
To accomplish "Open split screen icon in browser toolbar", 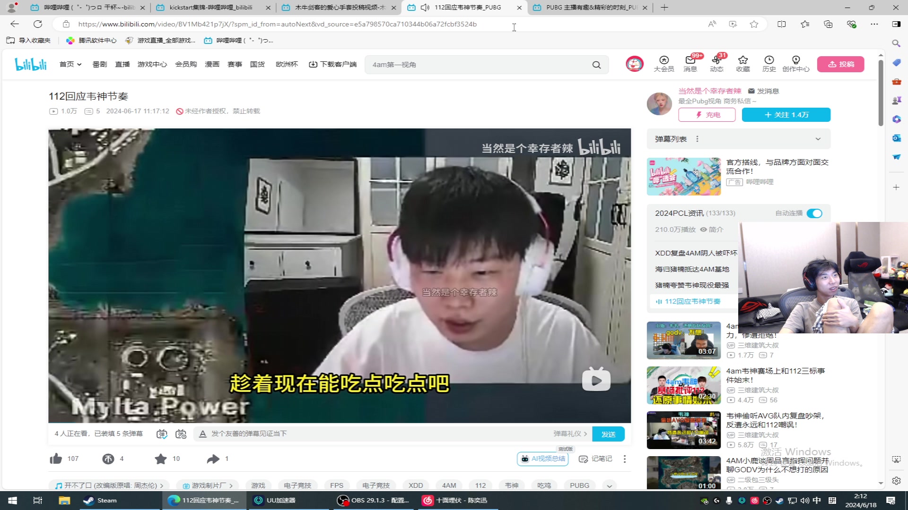I will (x=782, y=24).
